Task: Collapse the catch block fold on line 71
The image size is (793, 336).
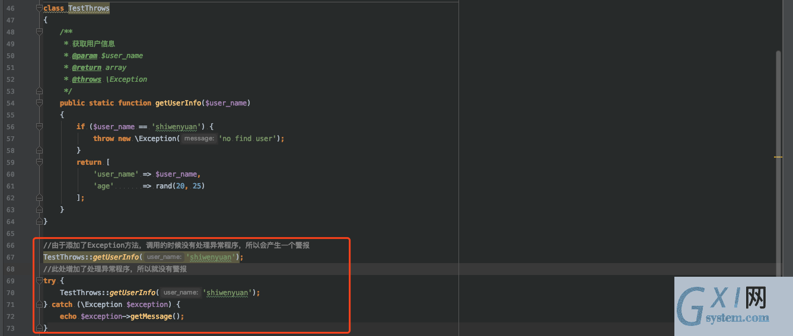Action: (x=39, y=305)
